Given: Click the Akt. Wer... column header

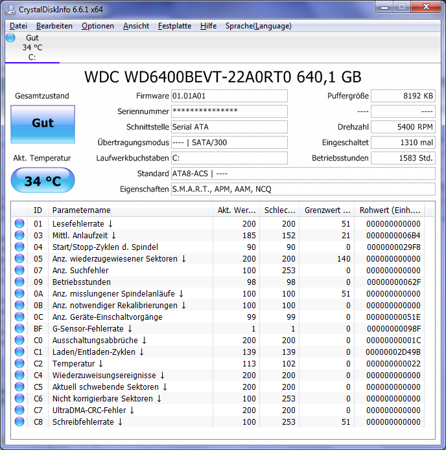Looking at the screenshot, I should [236, 210].
